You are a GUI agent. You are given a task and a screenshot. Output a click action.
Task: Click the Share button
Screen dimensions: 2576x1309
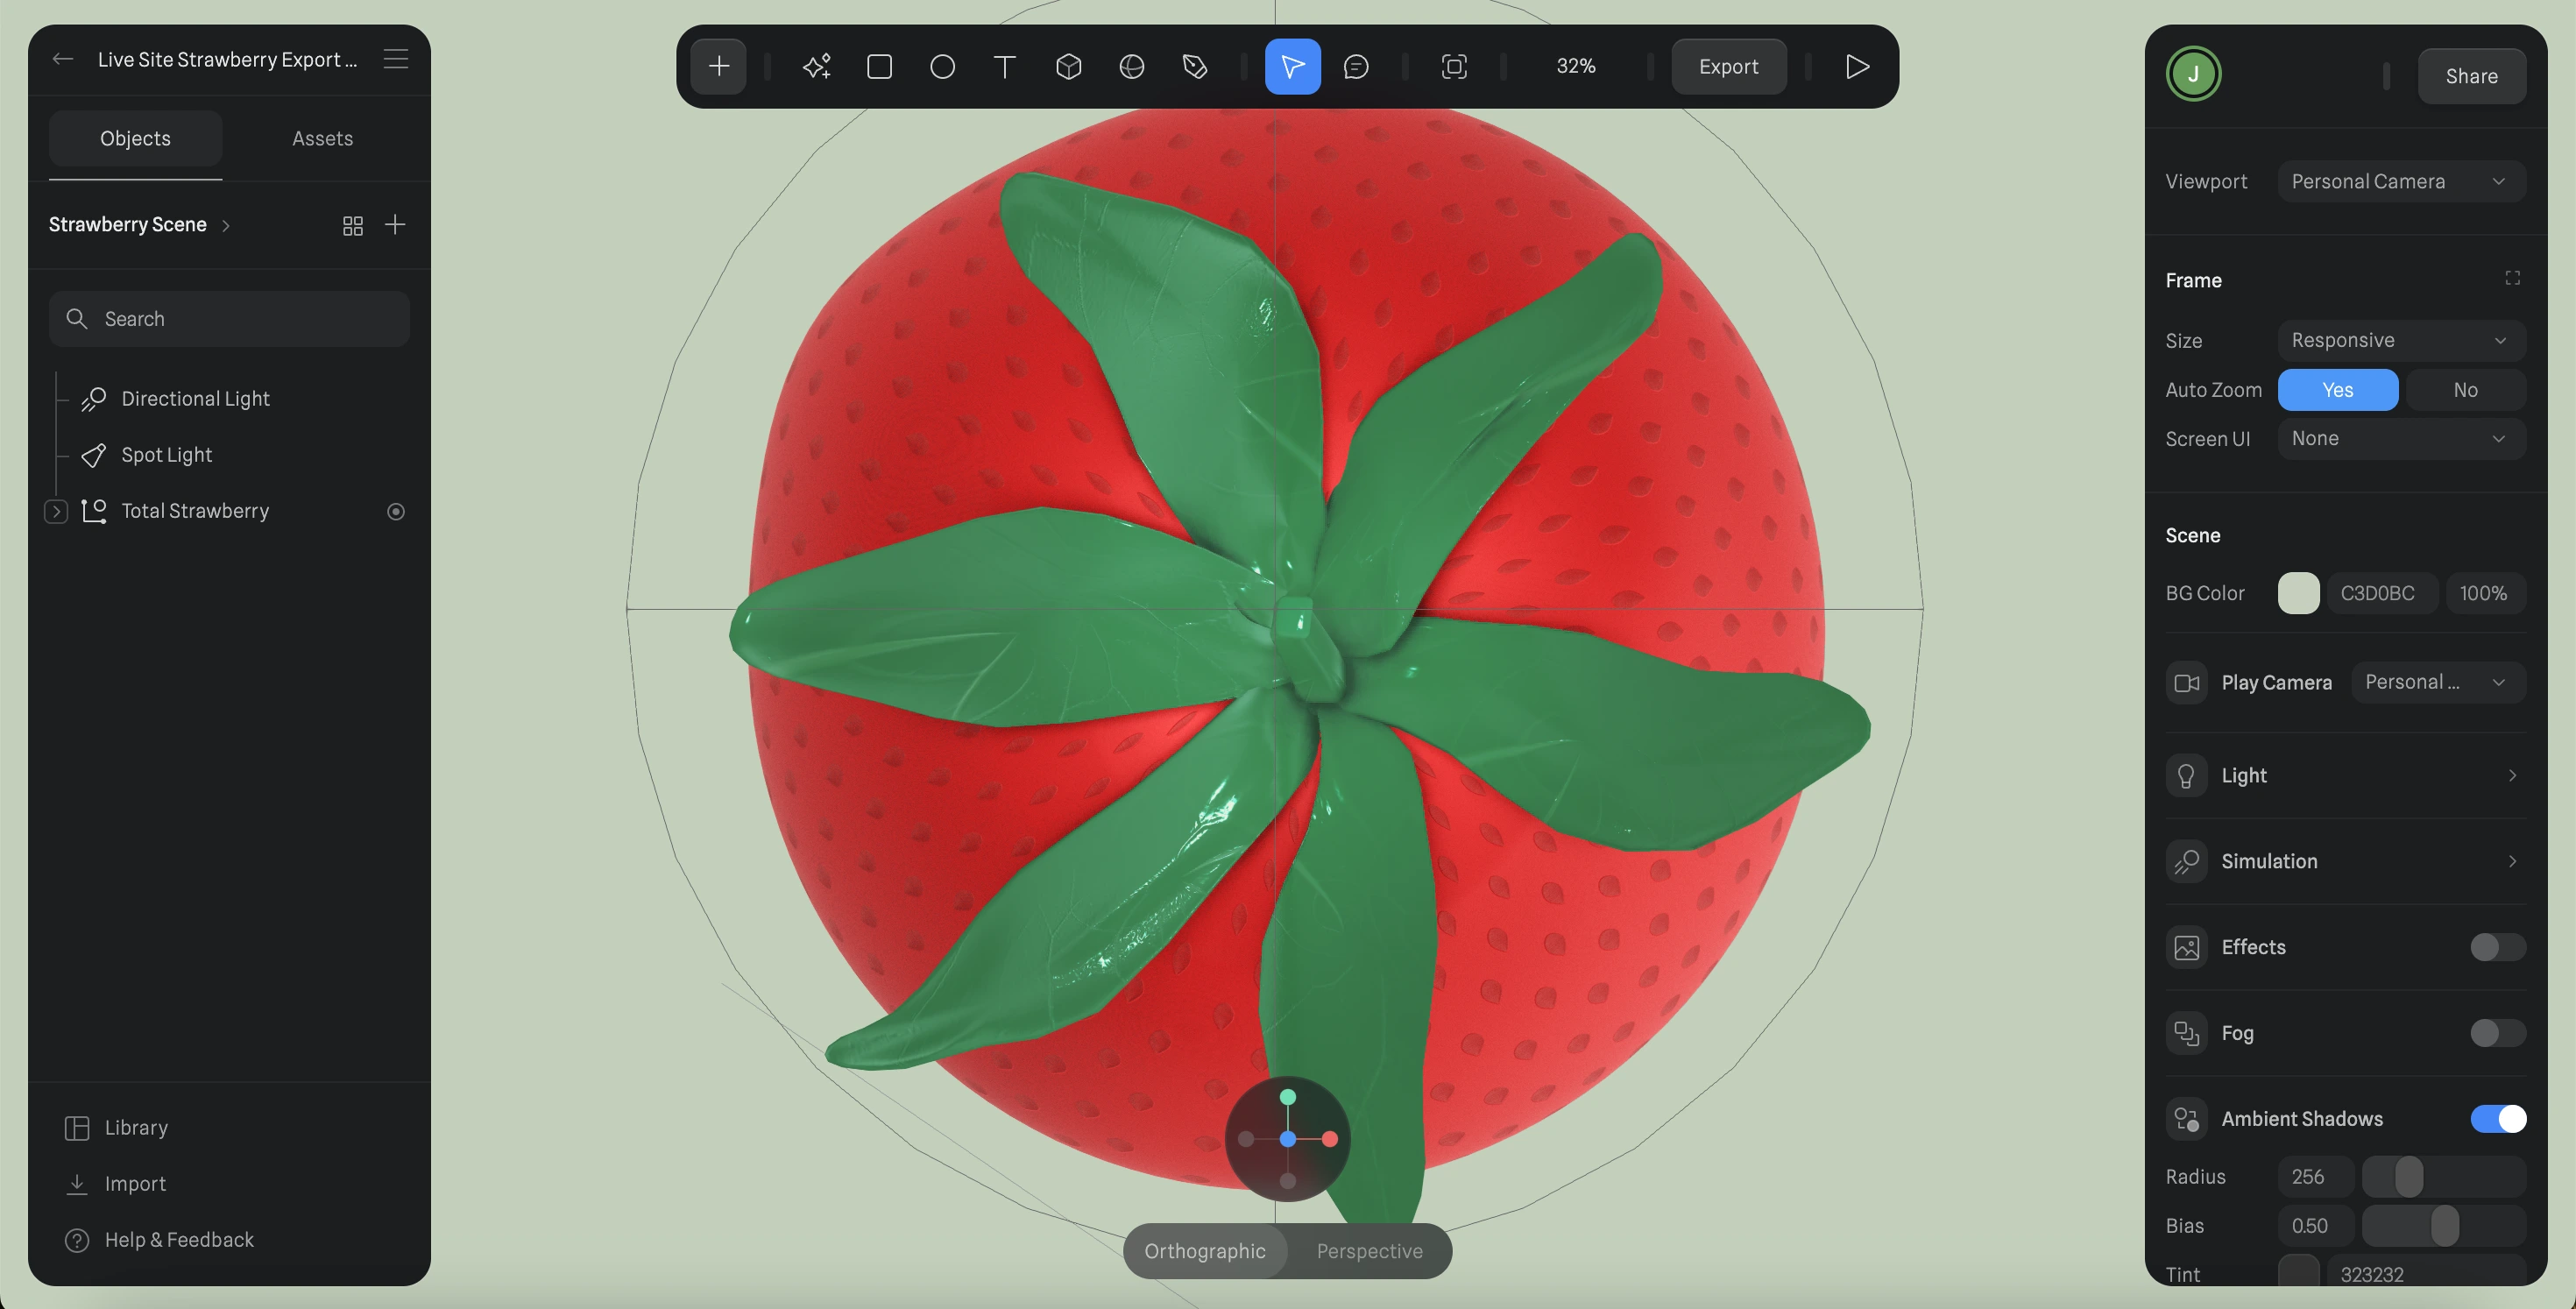[x=2471, y=76]
